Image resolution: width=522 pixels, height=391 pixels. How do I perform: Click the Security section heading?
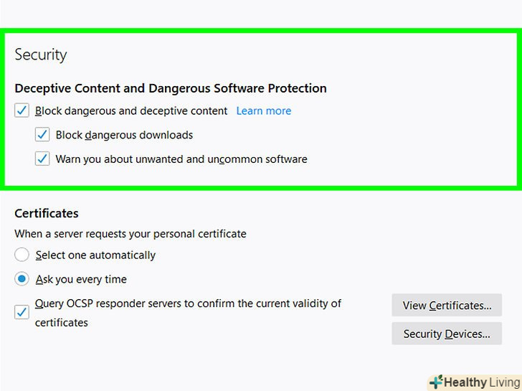pos(41,55)
